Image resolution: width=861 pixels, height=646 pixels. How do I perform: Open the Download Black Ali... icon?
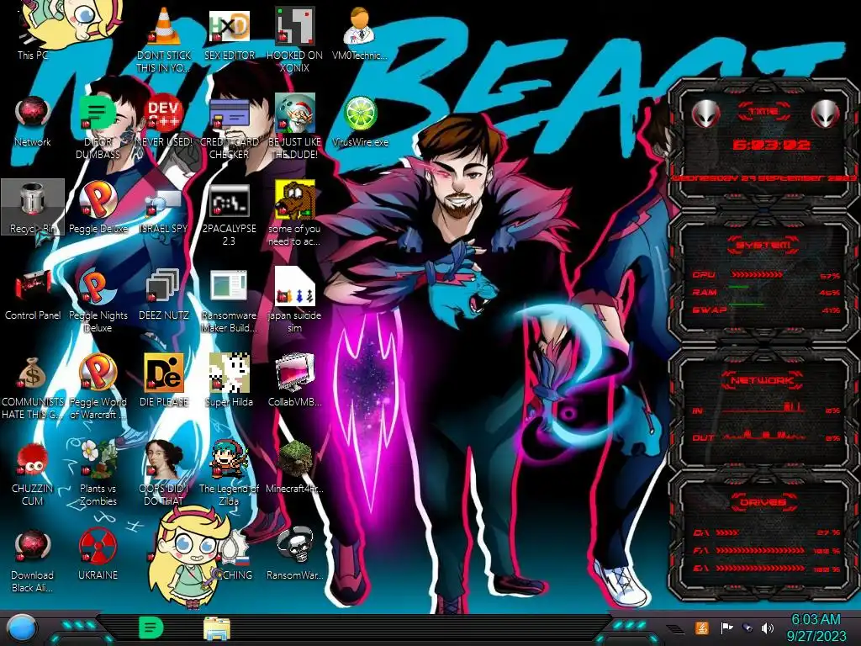pyautogui.click(x=33, y=547)
